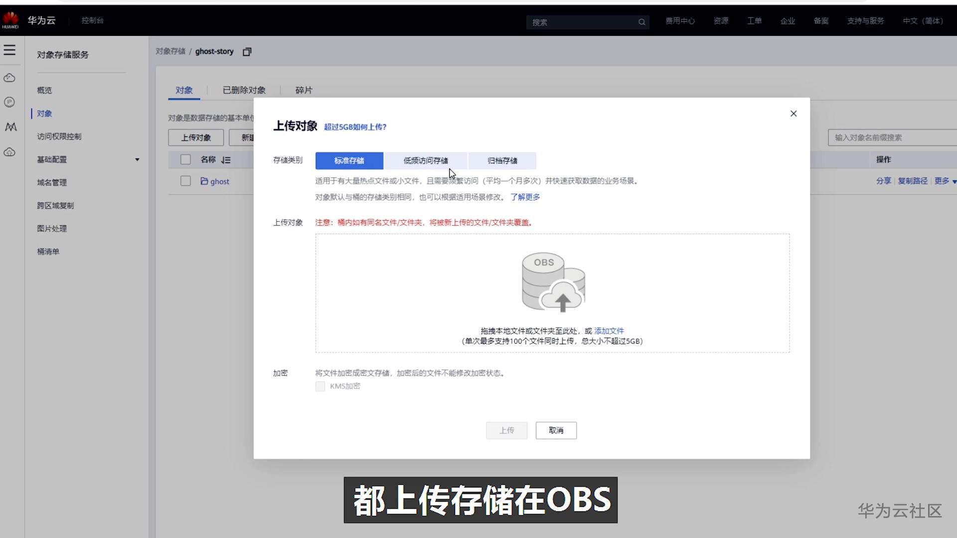This screenshot has width=957, height=538.
Task: Open the 中文（简体） language selector
Action: coord(923,21)
